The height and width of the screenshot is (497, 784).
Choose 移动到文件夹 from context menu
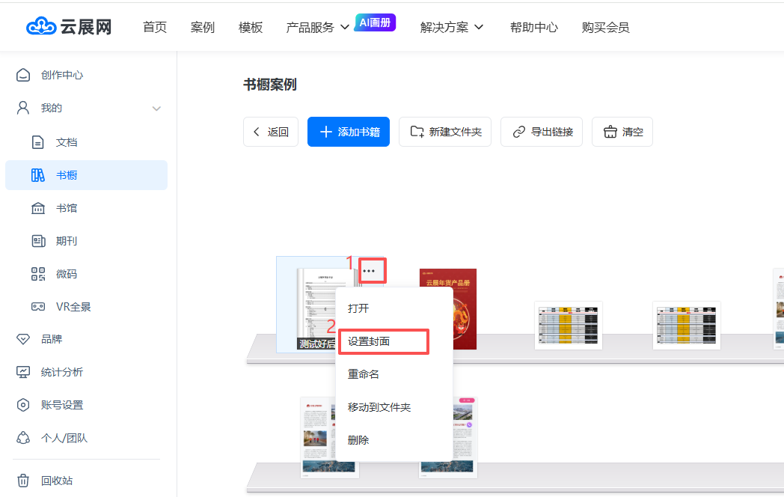point(379,407)
